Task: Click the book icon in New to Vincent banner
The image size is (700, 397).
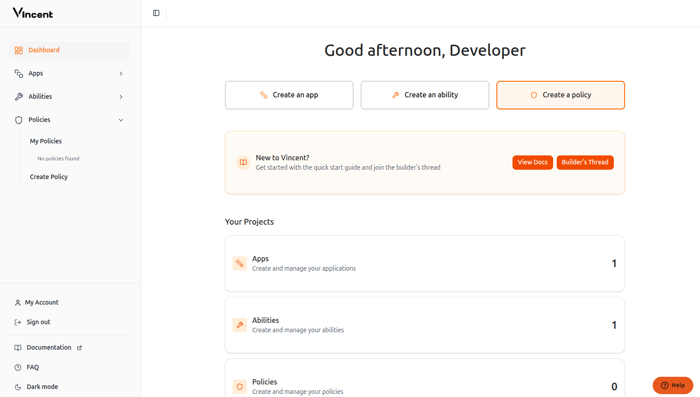Action: coord(243,163)
